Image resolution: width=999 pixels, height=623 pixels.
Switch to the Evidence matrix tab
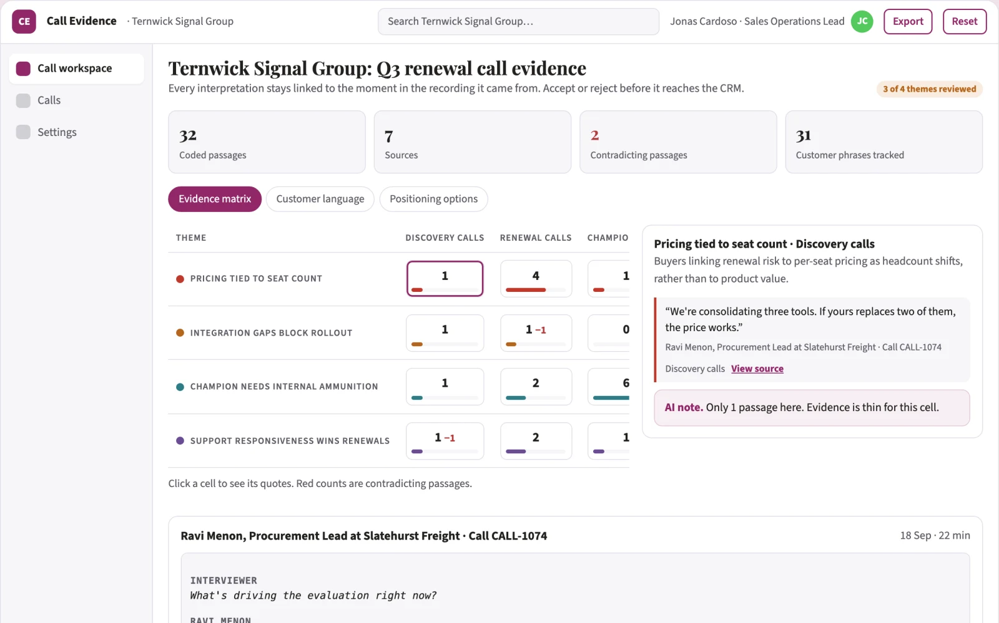pos(215,199)
